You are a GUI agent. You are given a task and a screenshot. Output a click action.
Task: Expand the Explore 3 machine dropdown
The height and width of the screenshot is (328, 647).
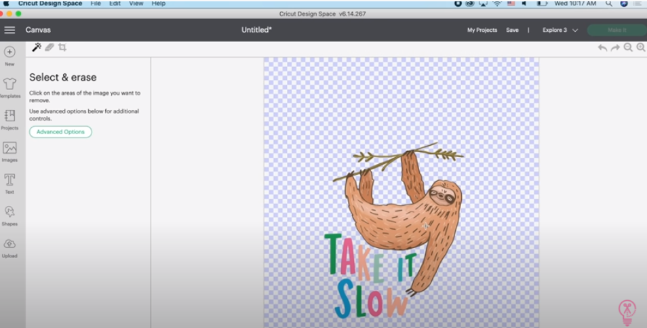pos(560,30)
